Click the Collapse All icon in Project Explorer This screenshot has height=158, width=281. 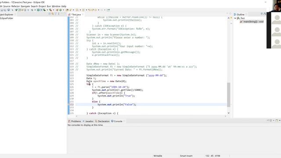click(x=50, y=14)
